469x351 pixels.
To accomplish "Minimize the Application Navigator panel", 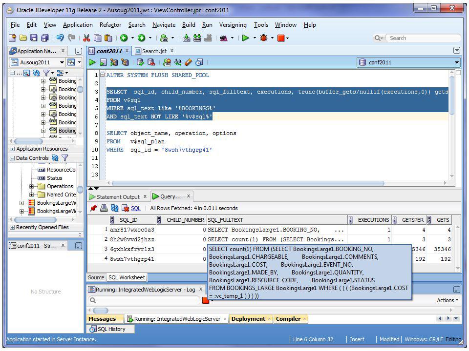I will 78,51.
